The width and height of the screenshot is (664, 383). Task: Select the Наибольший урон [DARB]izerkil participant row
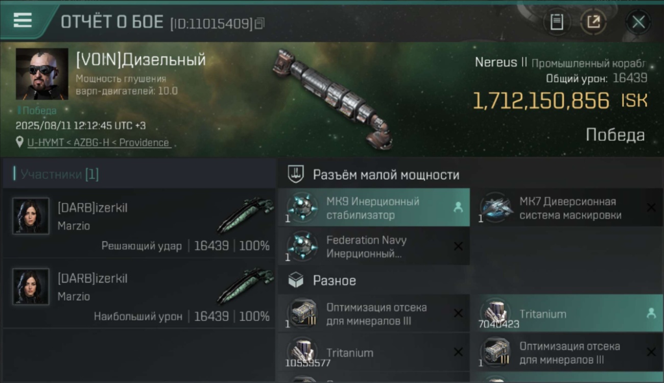click(139, 294)
